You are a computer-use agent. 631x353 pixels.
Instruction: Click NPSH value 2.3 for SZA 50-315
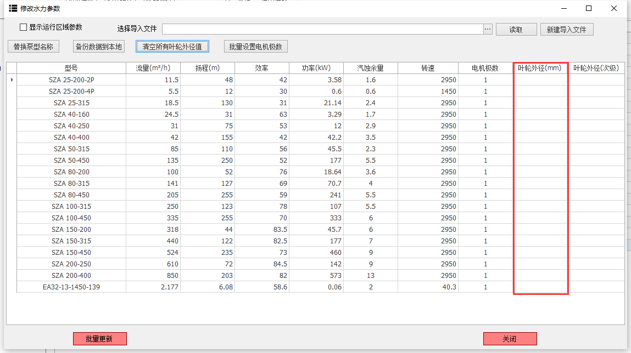370,149
